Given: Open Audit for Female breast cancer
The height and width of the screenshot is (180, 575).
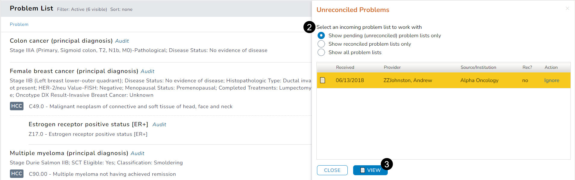Looking at the screenshot, I should pyautogui.click(x=148, y=71).
